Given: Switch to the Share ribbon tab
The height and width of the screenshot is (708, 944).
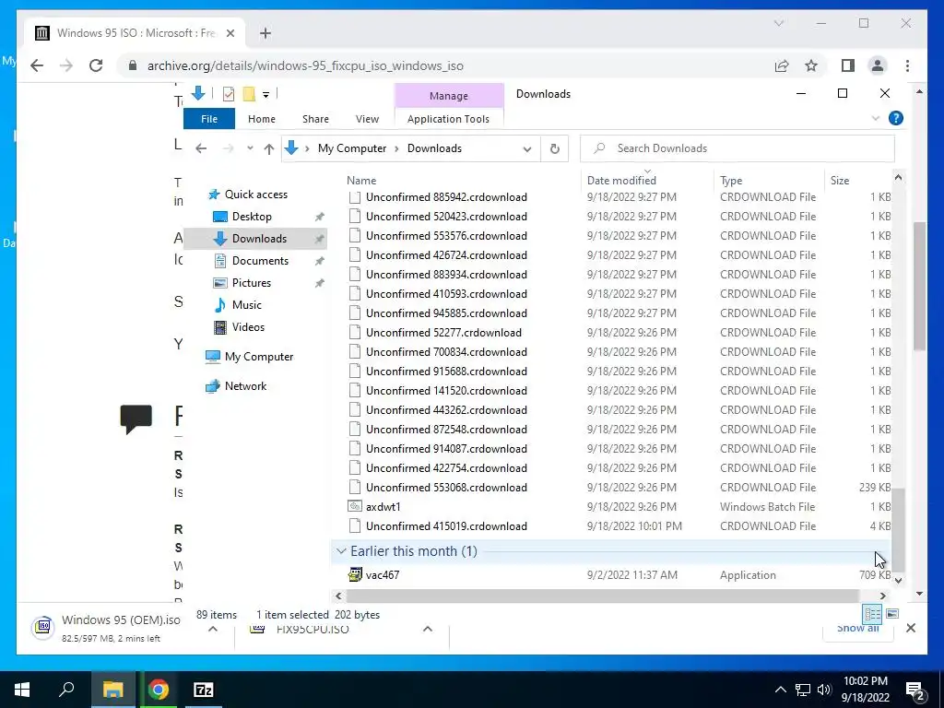Looking at the screenshot, I should (x=315, y=119).
